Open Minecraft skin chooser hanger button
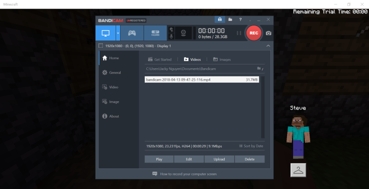Image resolution: width=369 pixels, height=189 pixels. pyautogui.click(x=298, y=170)
